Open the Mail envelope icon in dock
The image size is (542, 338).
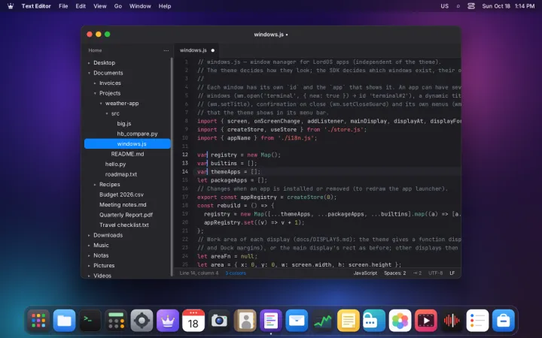pyautogui.click(x=297, y=321)
